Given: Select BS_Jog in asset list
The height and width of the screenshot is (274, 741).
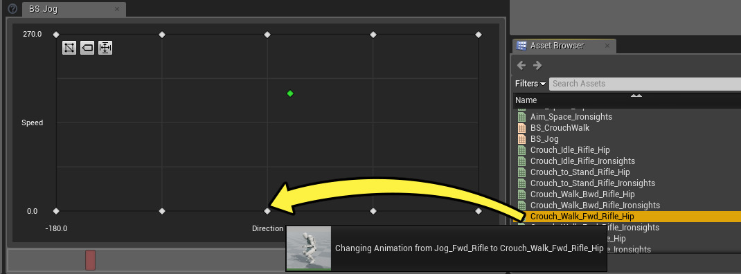Looking at the screenshot, I should pos(544,139).
